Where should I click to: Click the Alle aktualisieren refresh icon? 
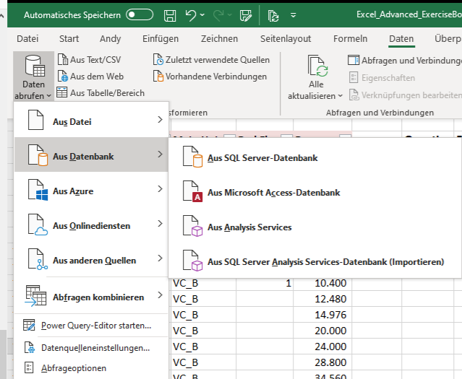(317, 66)
